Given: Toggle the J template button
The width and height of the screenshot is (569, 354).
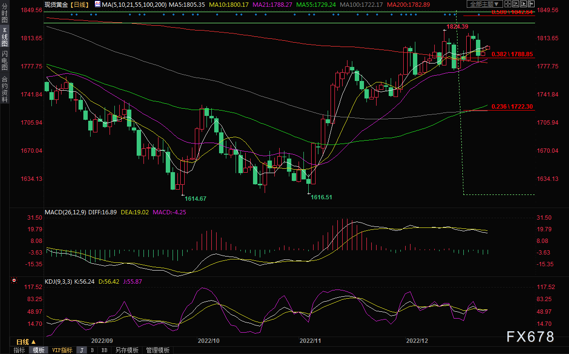Looking at the screenshot, I should (81, 350).
